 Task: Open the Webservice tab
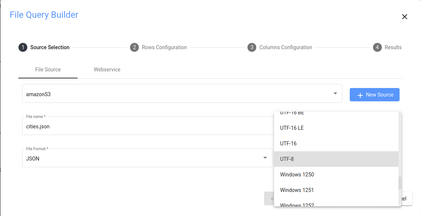tap(107, 70)
